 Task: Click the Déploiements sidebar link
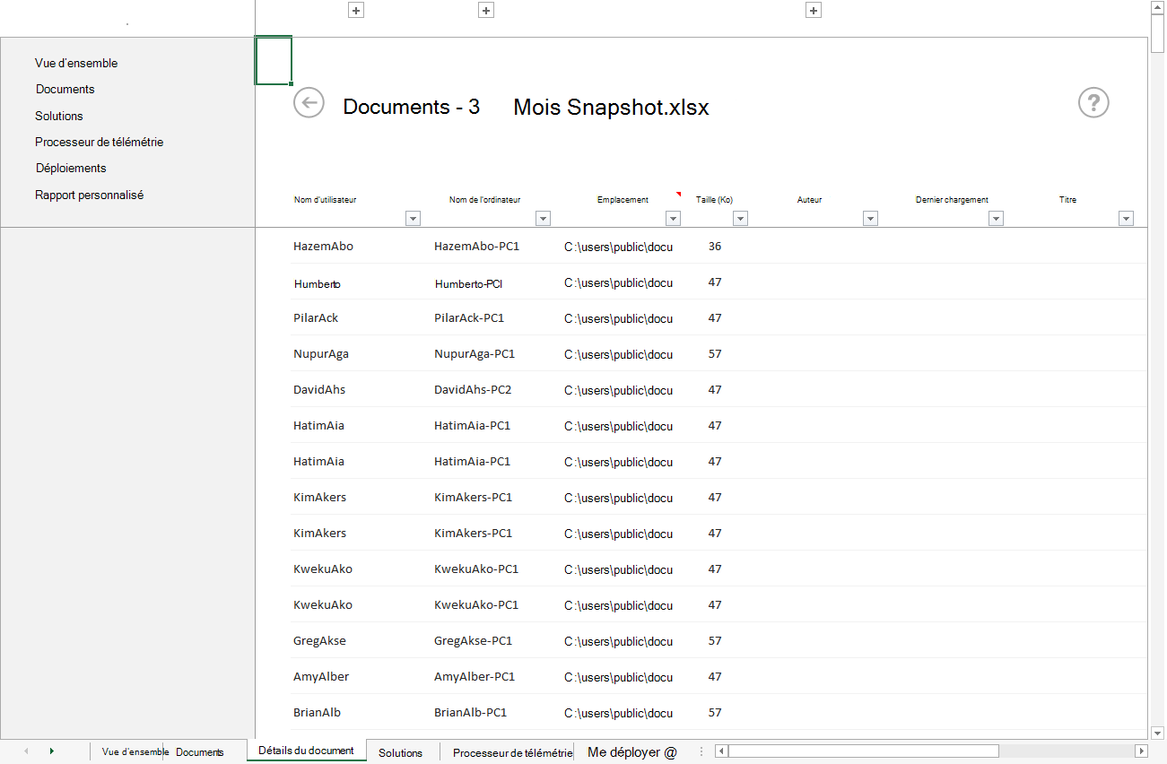coord(70,168)
